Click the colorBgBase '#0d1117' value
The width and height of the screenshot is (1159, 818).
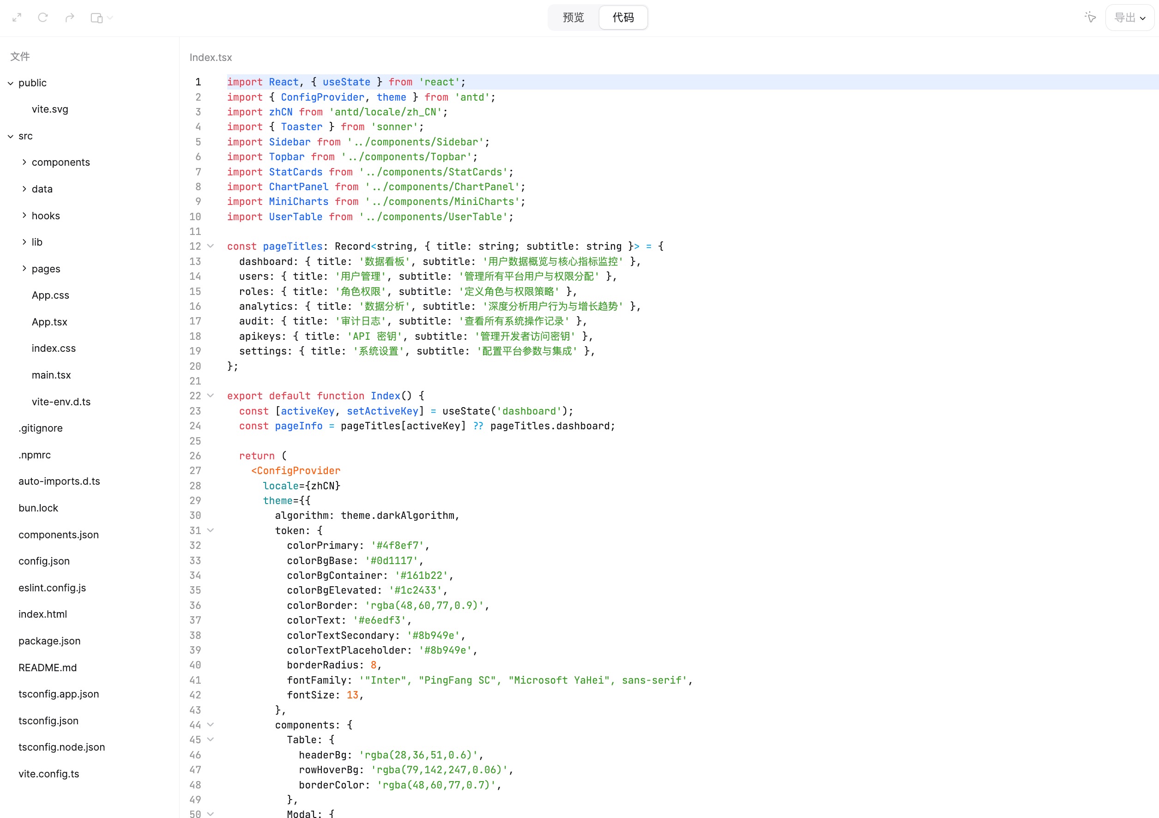391,560
